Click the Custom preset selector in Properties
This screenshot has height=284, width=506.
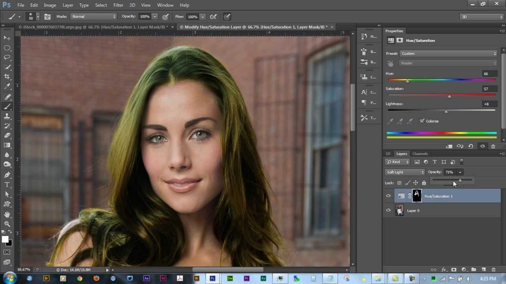[448, 53]
